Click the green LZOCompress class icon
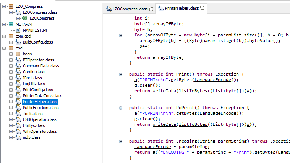This screenshot has height=163, width=290. [25, 18]
